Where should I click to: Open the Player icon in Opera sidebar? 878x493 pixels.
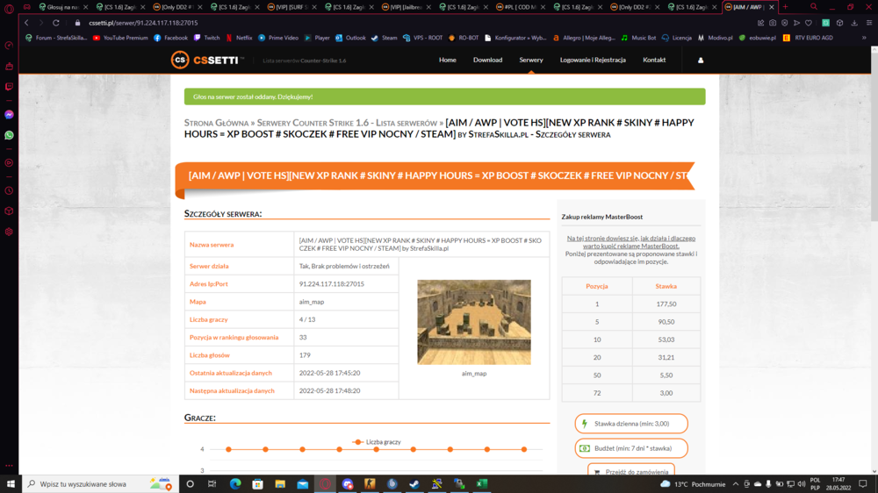pos(9,163)
